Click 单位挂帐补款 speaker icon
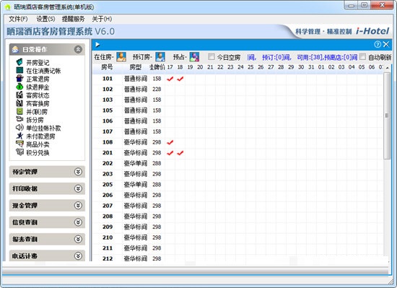The height and width of the screenshot is (288, 397). coord(19,127)
